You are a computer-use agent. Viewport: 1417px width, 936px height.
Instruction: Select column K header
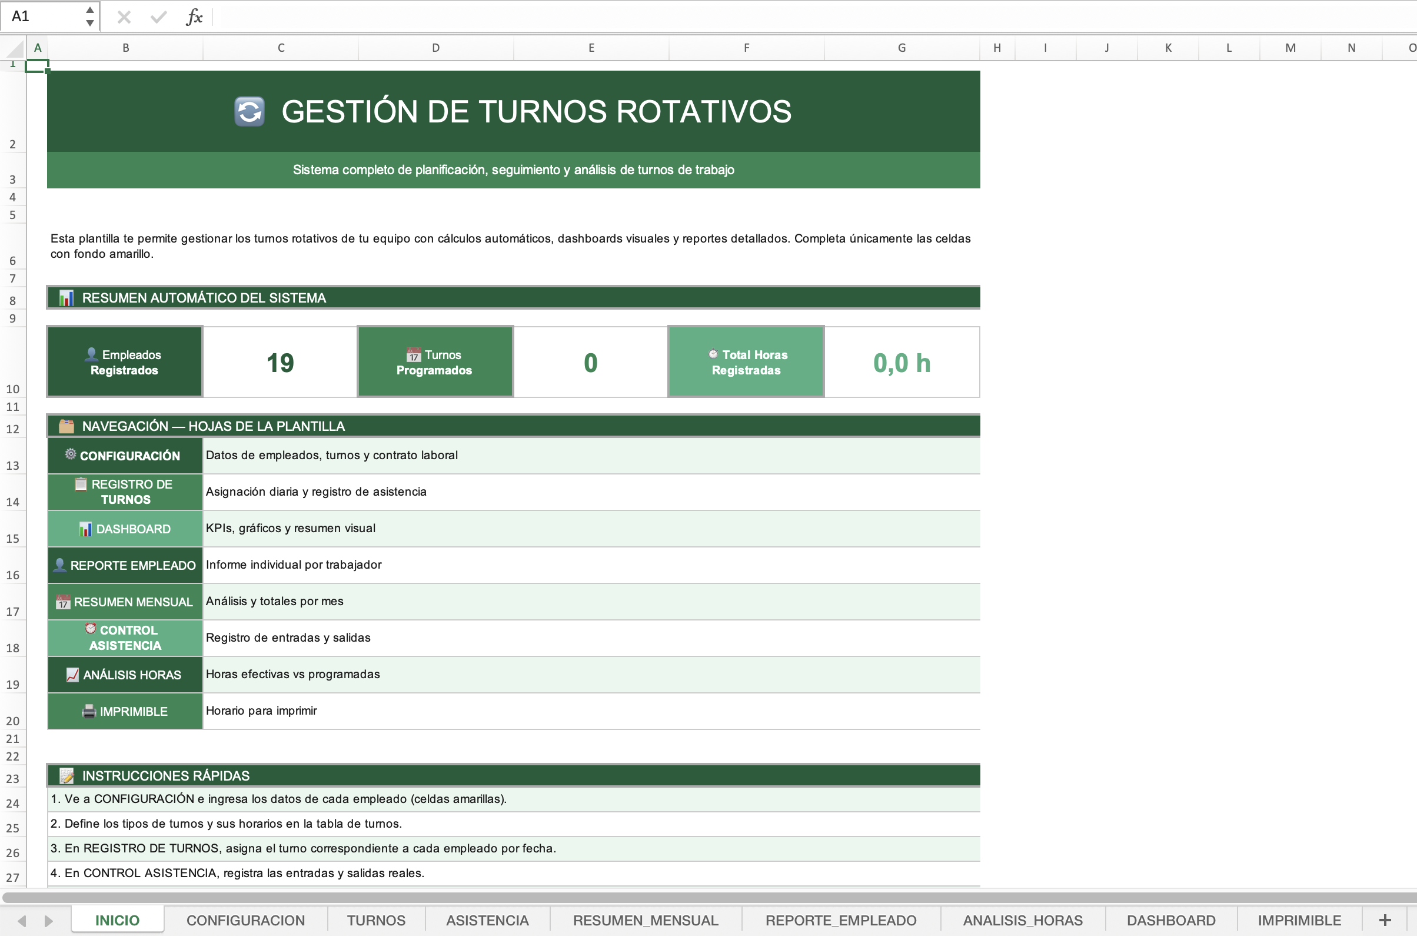click(1167, 48)
